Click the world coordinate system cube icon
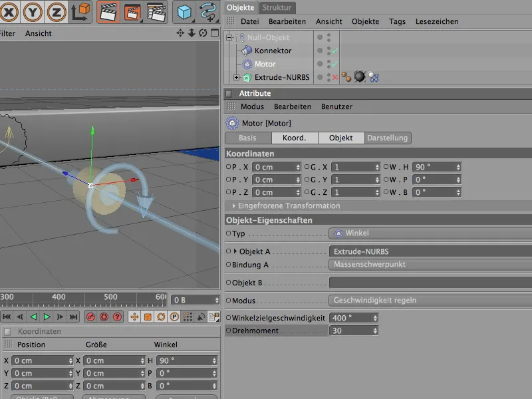Image resolution: width=532 pixels, height=399 pixels. coord(81,11)
